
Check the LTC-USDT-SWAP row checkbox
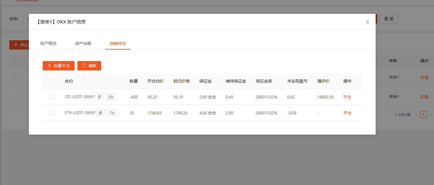tap(51, 97)
